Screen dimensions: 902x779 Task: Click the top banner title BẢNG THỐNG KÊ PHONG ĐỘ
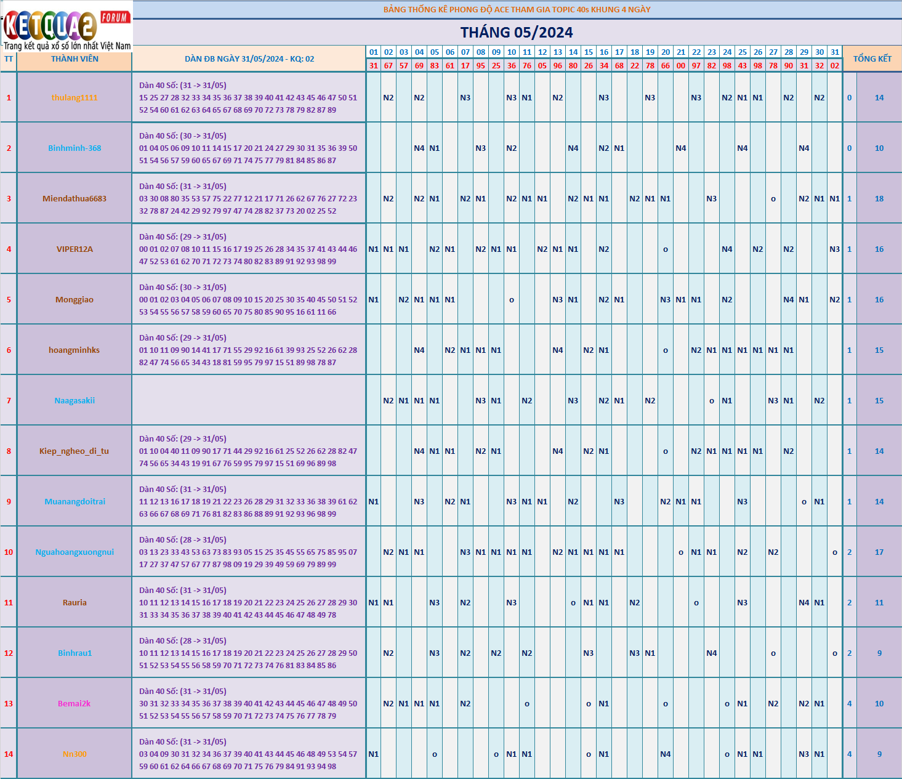pos(517,9)
